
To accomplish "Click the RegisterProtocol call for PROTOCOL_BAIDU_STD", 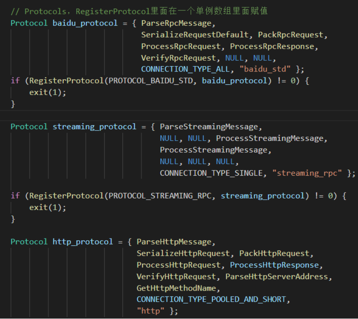I will click(x=49, y=81).
